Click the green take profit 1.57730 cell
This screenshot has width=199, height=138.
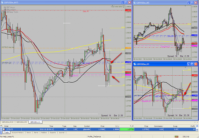coord(127,129)
